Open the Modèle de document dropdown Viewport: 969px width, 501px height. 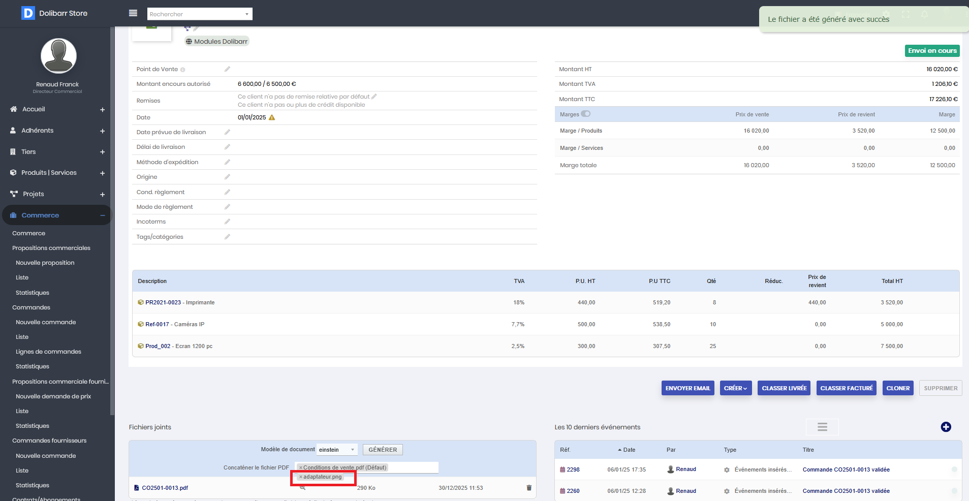(x=337, y=450)
